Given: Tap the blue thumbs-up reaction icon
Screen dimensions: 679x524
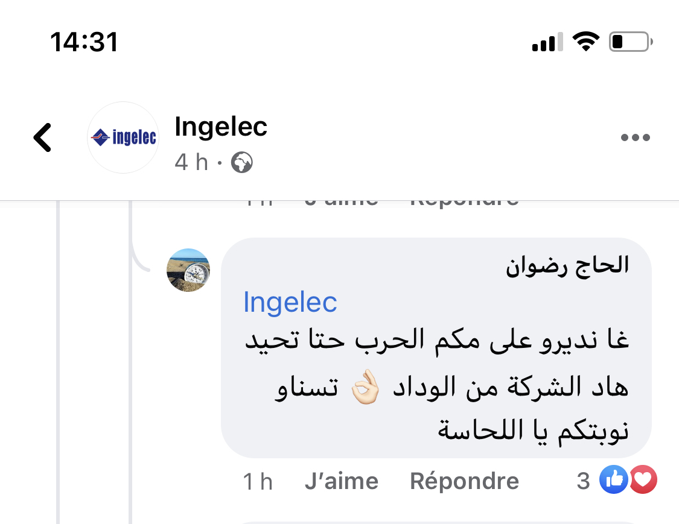Looking at the screenshot, I should pyautogui.click(x=613, y=480).
